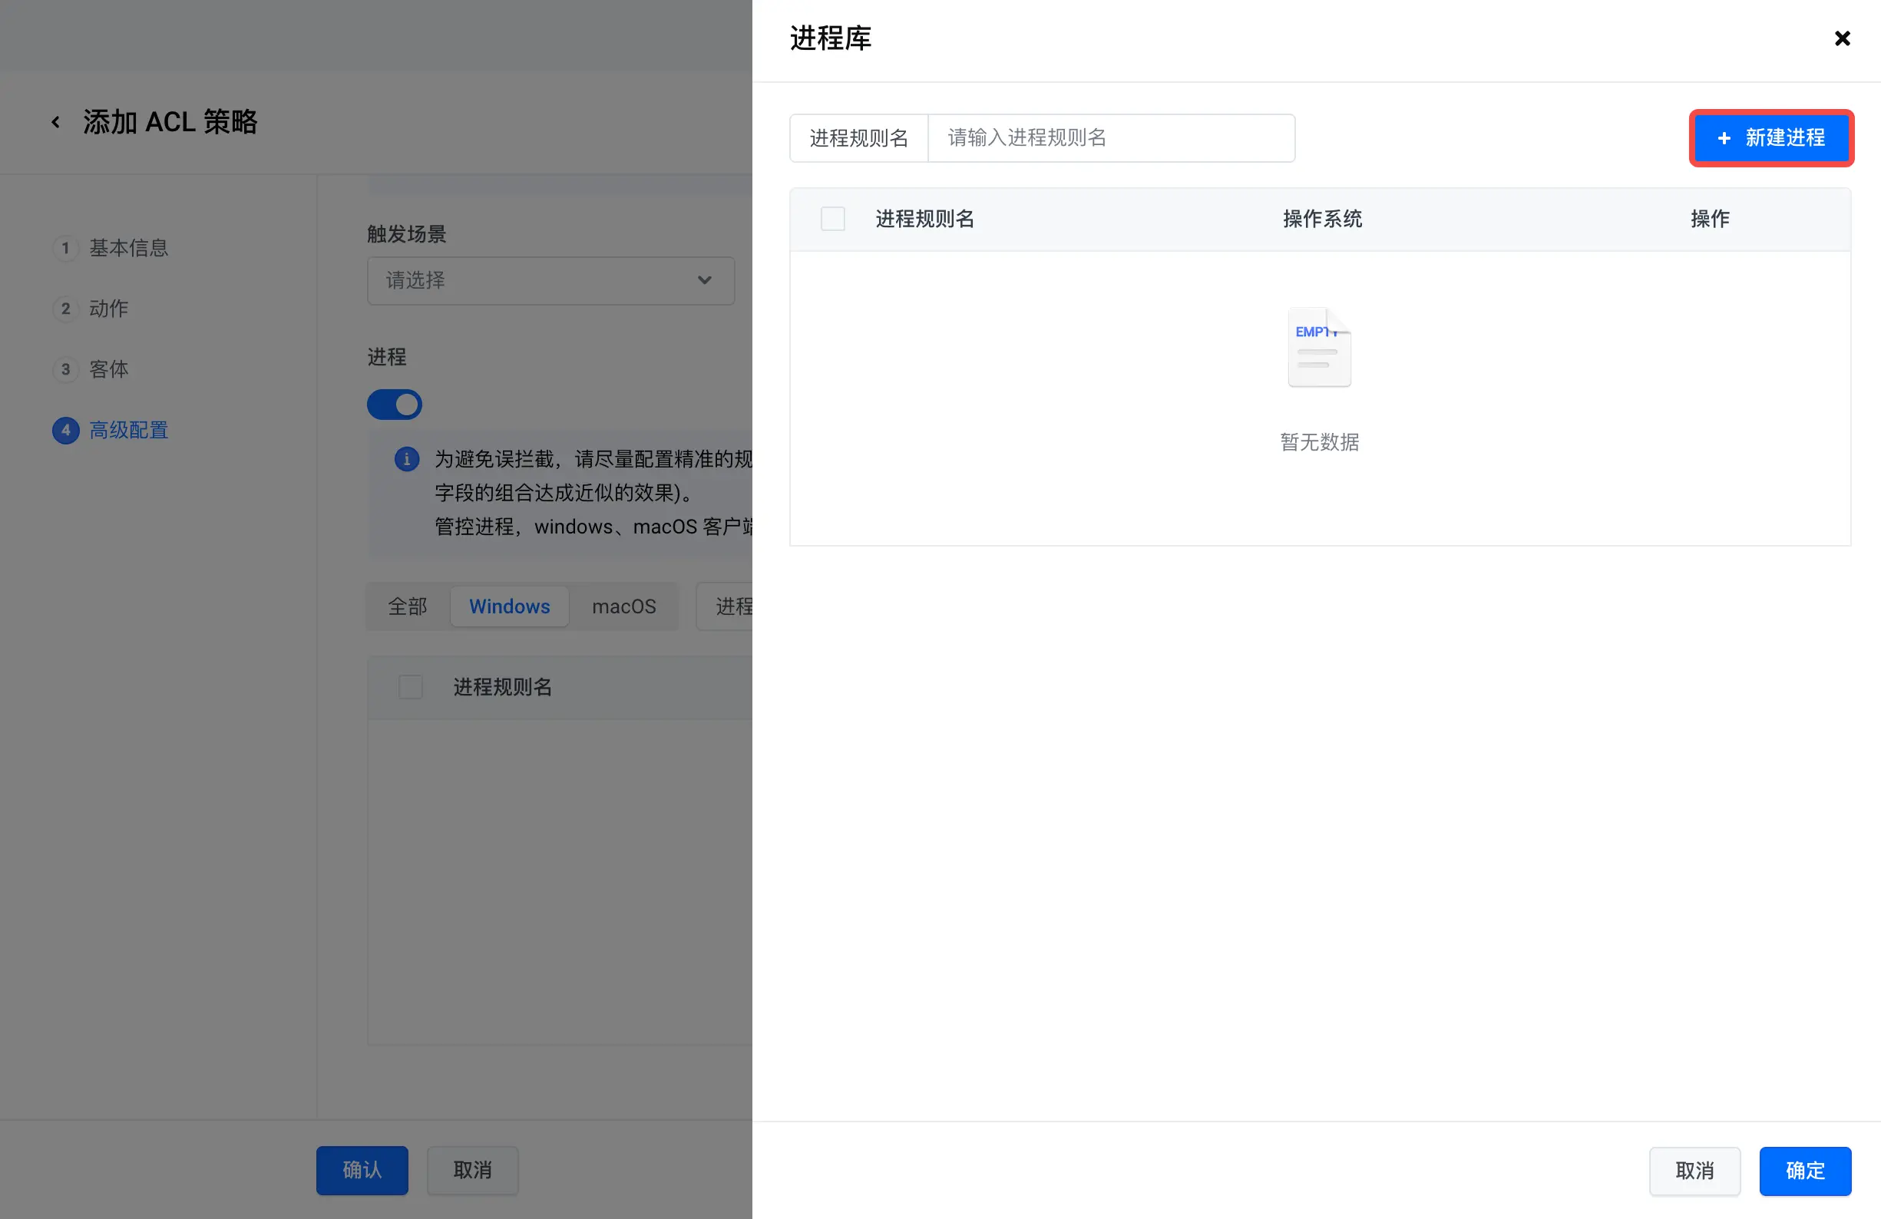The height and width of the screenshot is (1219, 1881).
Task: Click the partially hidden 进程 button beside macOS
Action: (725, 606)
